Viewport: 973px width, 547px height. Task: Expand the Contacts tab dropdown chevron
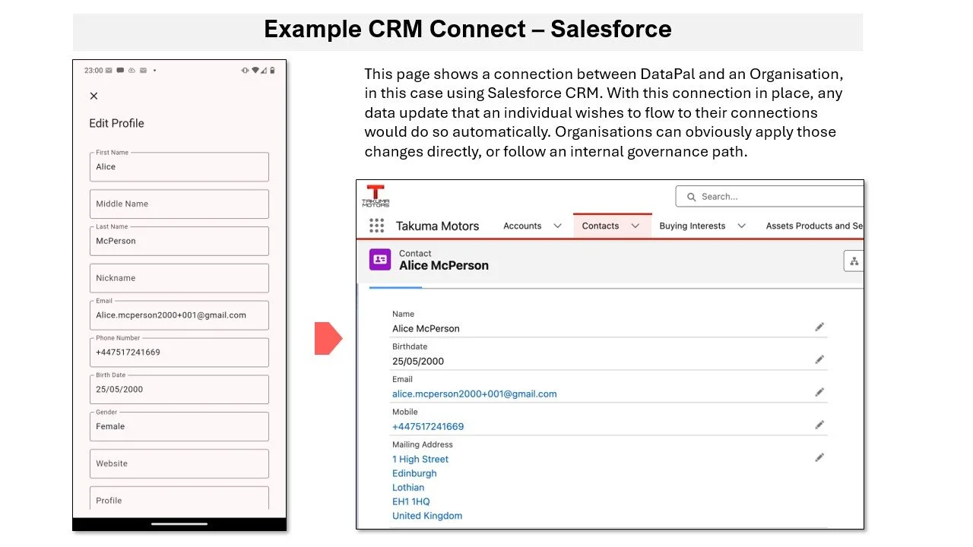635,226
